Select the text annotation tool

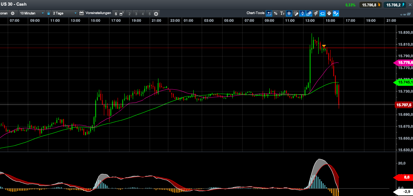(x=282, y=13)
